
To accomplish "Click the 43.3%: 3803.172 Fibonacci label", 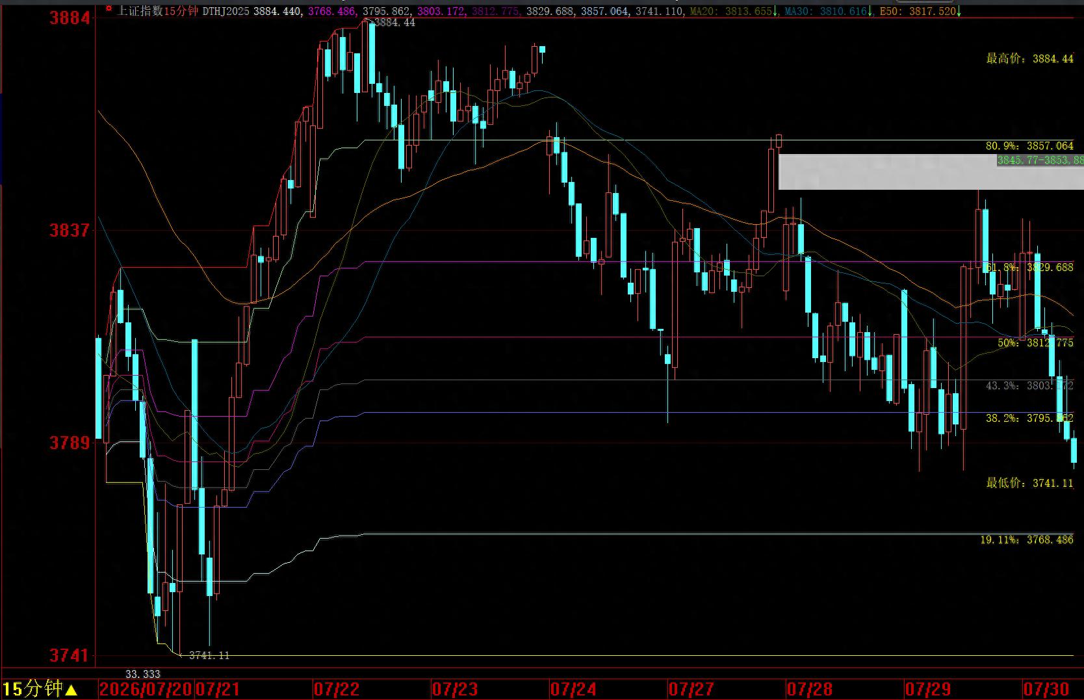I will (1029, 386).
